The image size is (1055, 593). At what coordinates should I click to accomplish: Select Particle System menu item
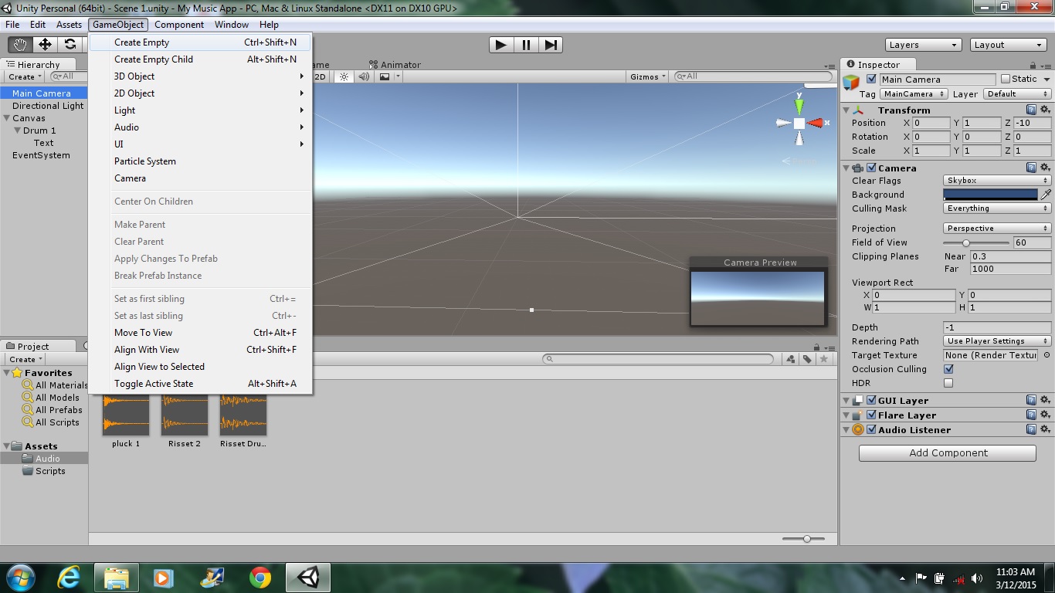coord(200,161)
